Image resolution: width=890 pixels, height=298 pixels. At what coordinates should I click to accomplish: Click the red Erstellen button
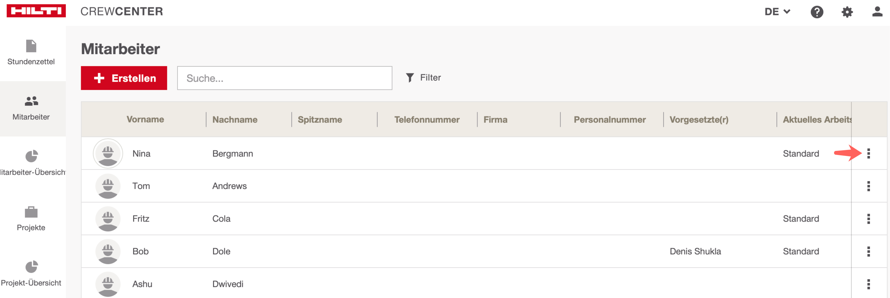[x=124, y=78]
